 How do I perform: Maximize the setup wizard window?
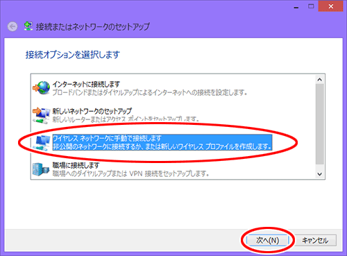click(x=311, y=6)
